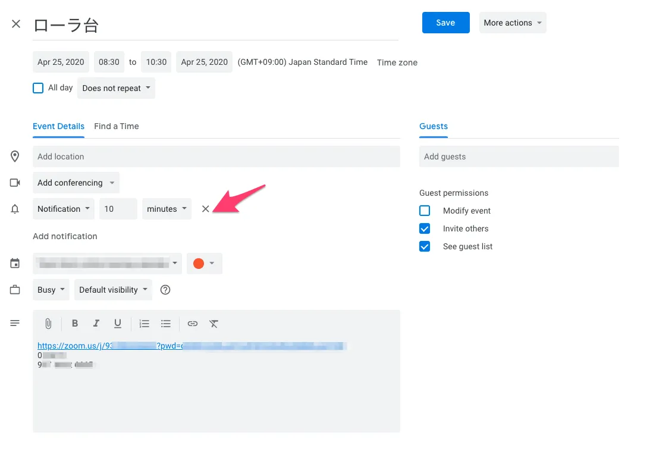The height and width of the screenshot is (467, 653).
Task: Save the event with Save button
Action: [445, 23]
